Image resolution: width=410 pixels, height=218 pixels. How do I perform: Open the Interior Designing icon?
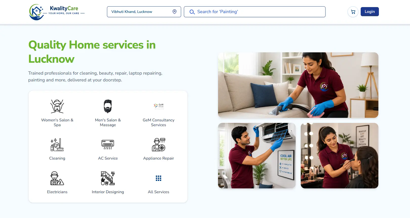(x=108, y=178)
